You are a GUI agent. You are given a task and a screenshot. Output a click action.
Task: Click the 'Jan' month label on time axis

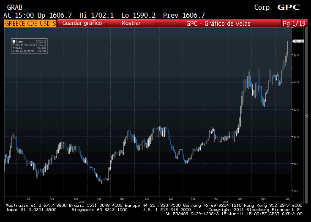tap(171, 199)
